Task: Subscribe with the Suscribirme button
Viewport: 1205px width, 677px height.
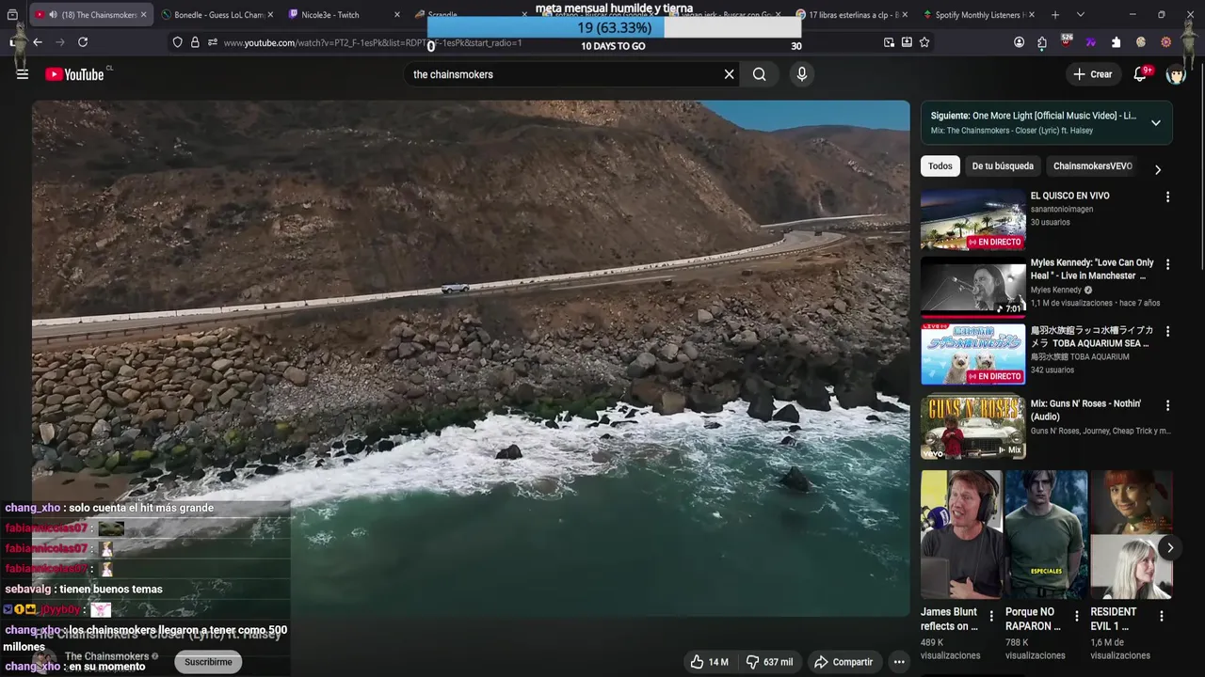Action: (208, 662)
